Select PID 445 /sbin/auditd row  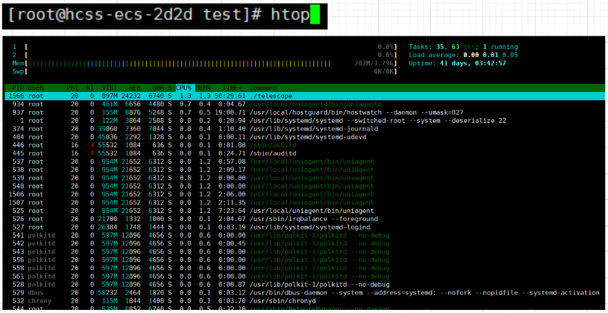[x=305, y=153]
